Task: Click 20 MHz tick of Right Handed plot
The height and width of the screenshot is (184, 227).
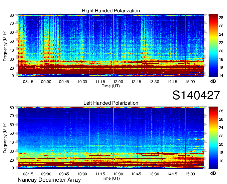Action: 12,68
